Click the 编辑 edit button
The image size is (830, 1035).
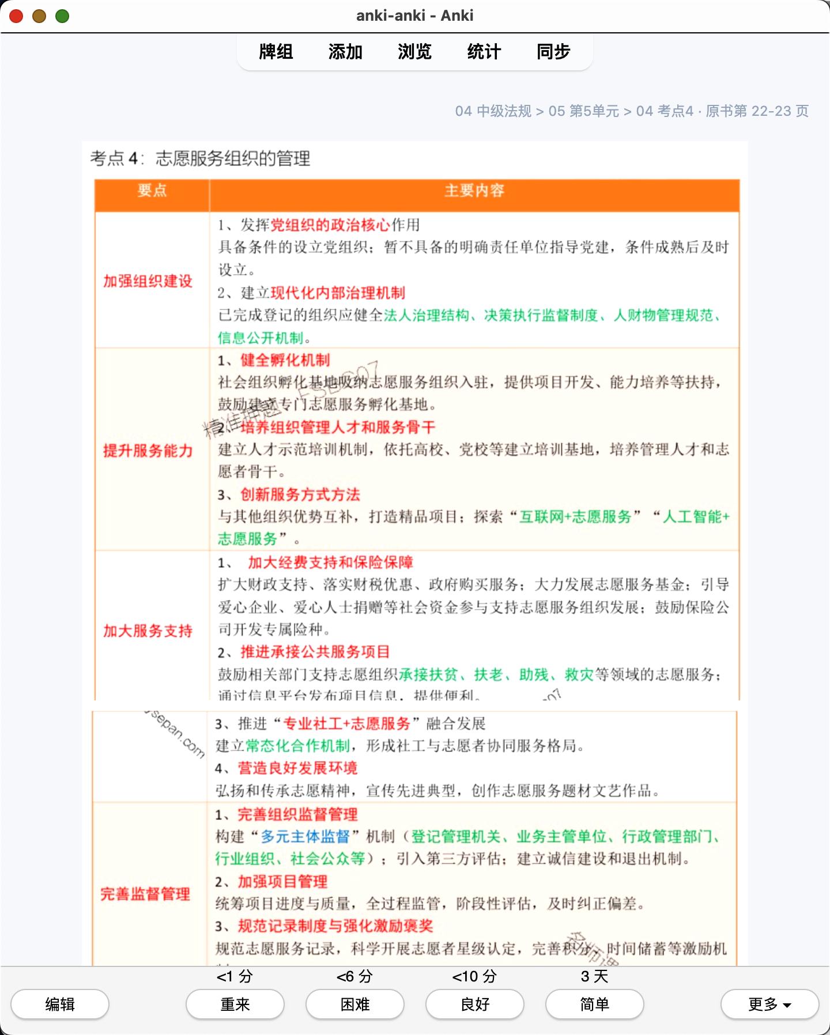pyautogui.click(x=60, y=1004)
